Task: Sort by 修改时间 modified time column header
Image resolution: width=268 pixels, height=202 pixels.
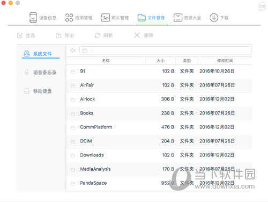Action: 225,61
